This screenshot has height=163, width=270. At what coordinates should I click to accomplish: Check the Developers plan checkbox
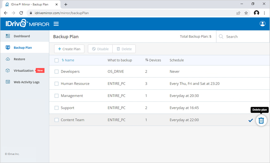57,72
